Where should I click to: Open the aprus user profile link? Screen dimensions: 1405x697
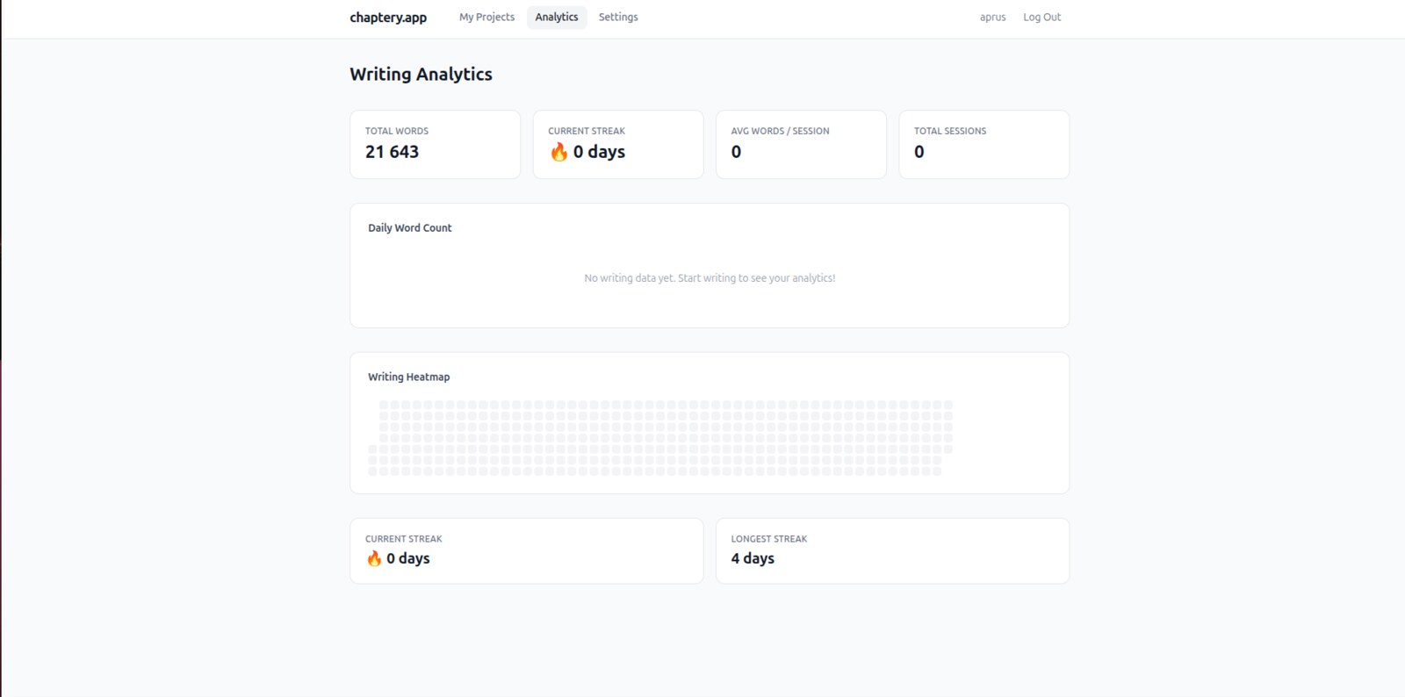pyautogui.click(x=992, y=17)
